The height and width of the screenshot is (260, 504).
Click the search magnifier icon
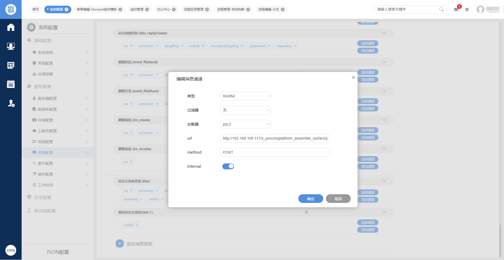[441, 9]
